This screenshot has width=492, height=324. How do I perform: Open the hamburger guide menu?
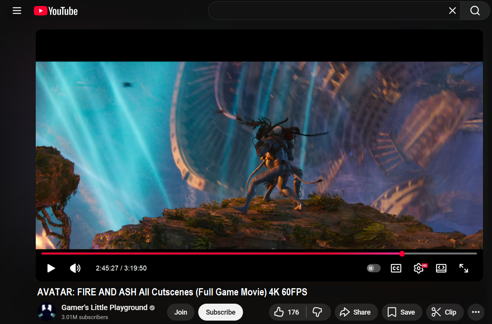tap(17, 11)
